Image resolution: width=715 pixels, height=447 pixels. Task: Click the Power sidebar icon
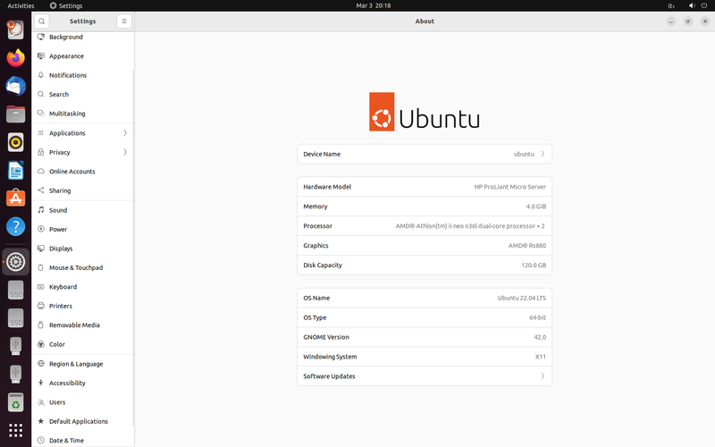tap(41, 230)
